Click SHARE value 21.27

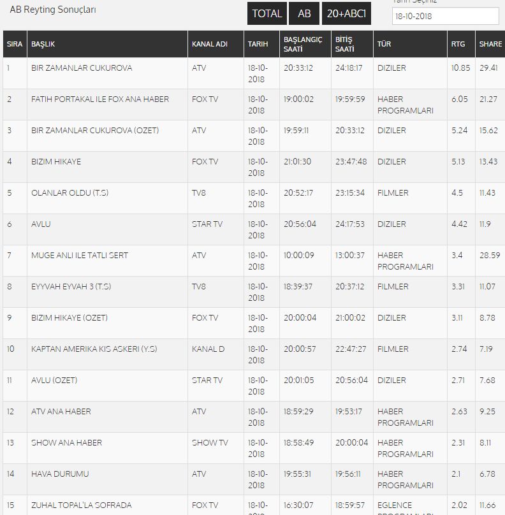coord(488,99)
